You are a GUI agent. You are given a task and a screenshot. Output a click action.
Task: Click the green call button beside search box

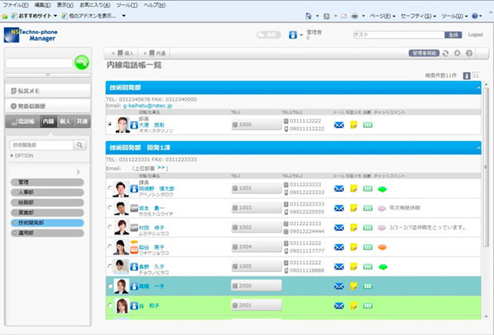82,63
